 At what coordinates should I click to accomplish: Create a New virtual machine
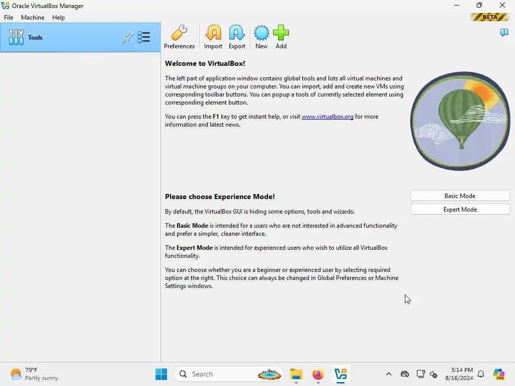(x=262, y=37)
